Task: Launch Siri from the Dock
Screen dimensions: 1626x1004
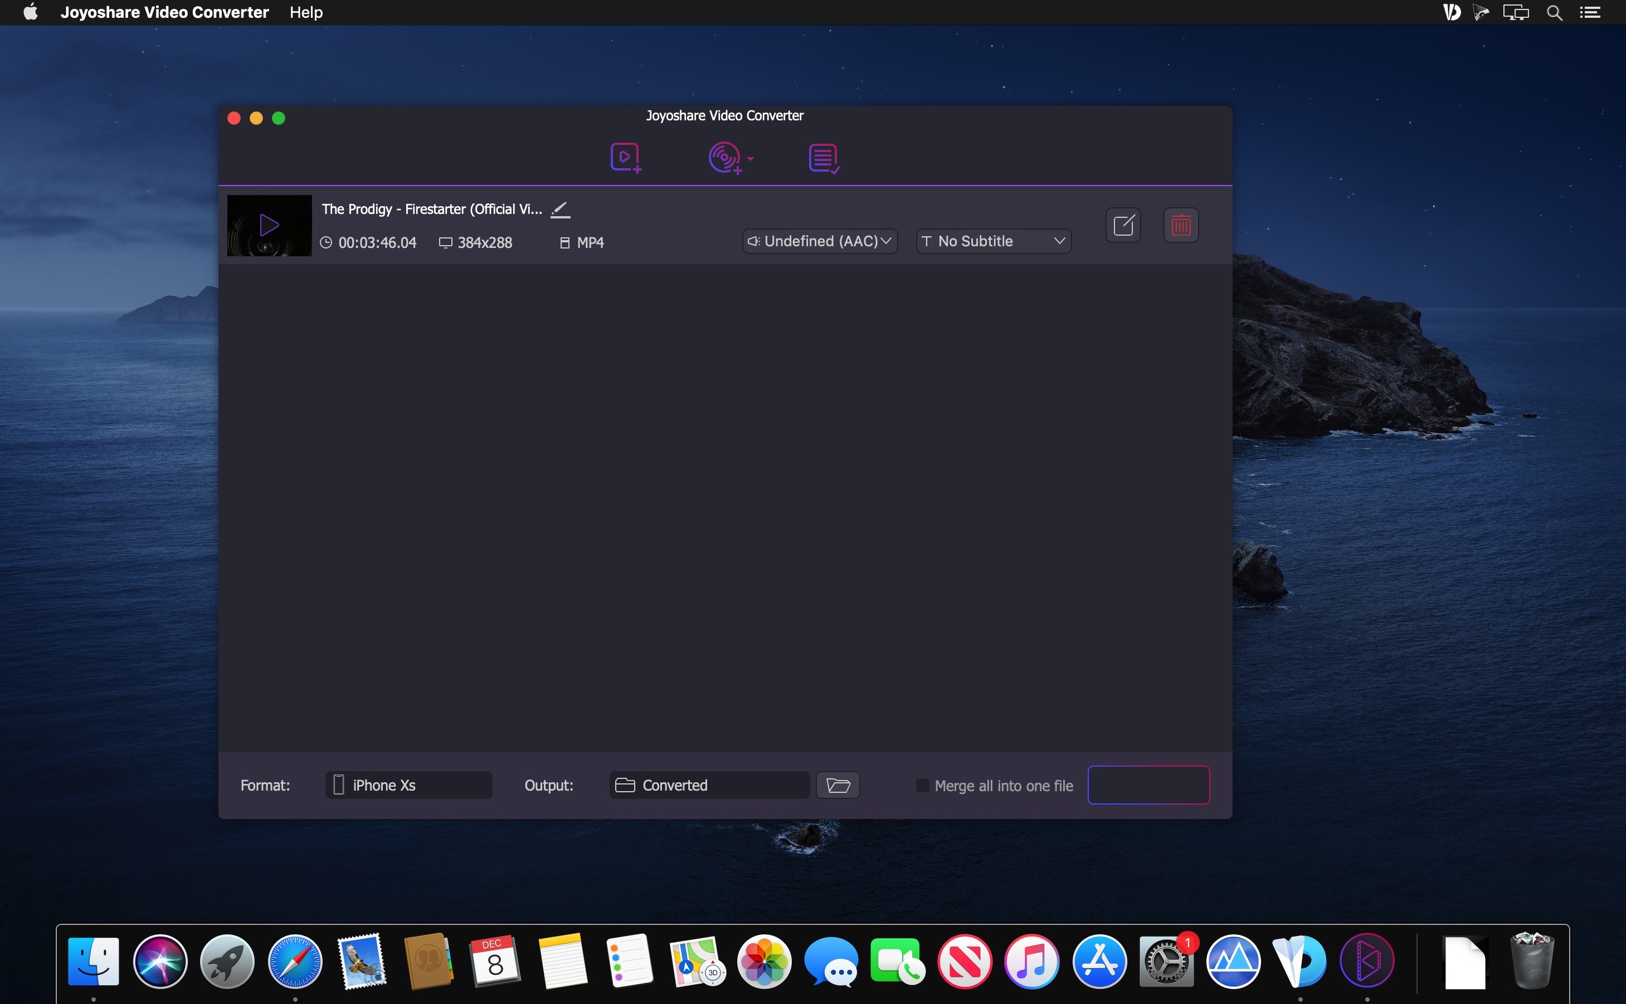Action: (160, 961)
